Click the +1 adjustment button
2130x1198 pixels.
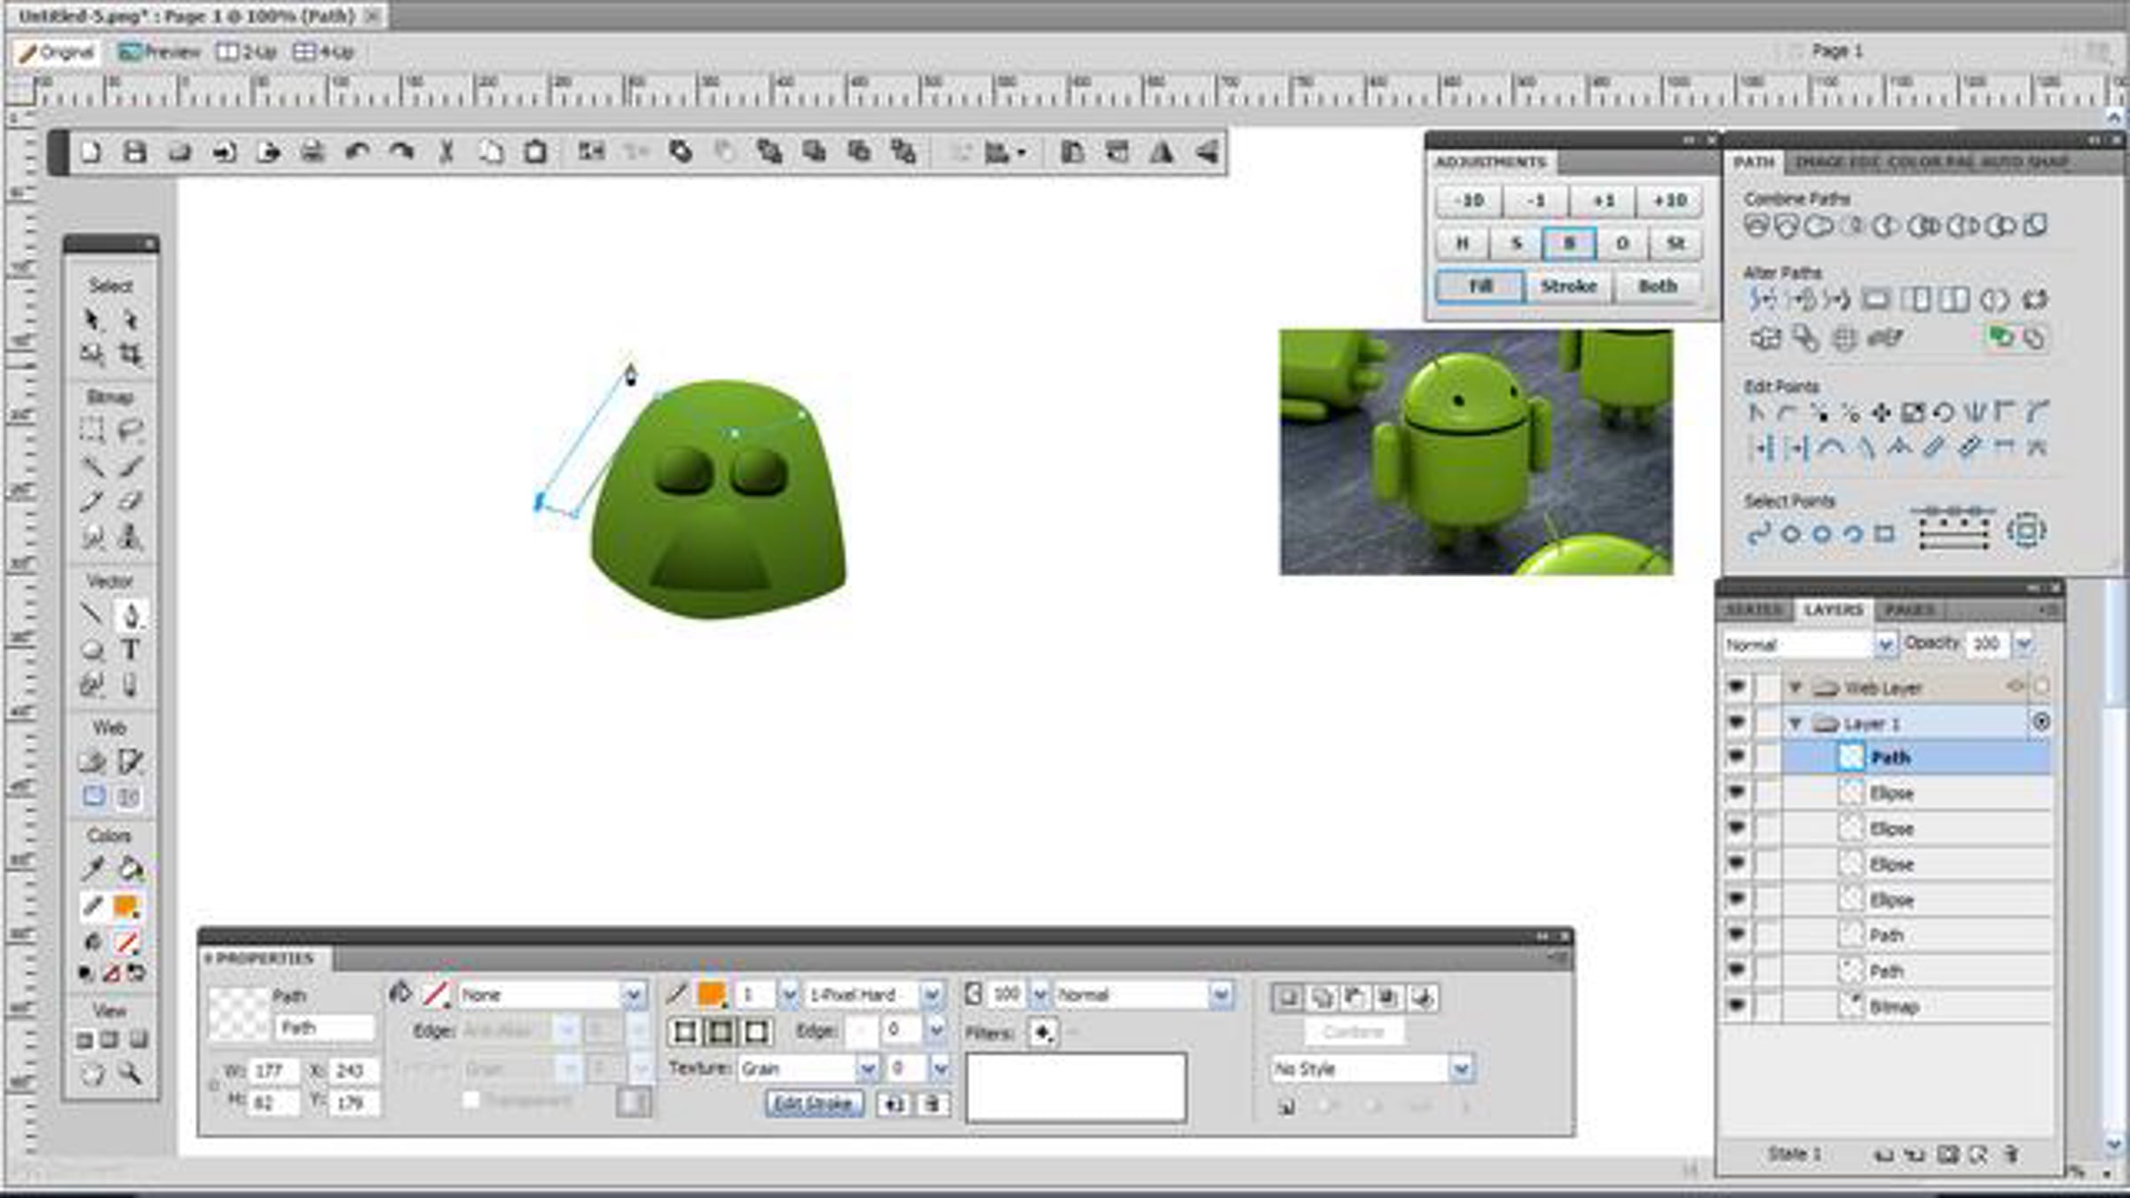(1603, 201)
